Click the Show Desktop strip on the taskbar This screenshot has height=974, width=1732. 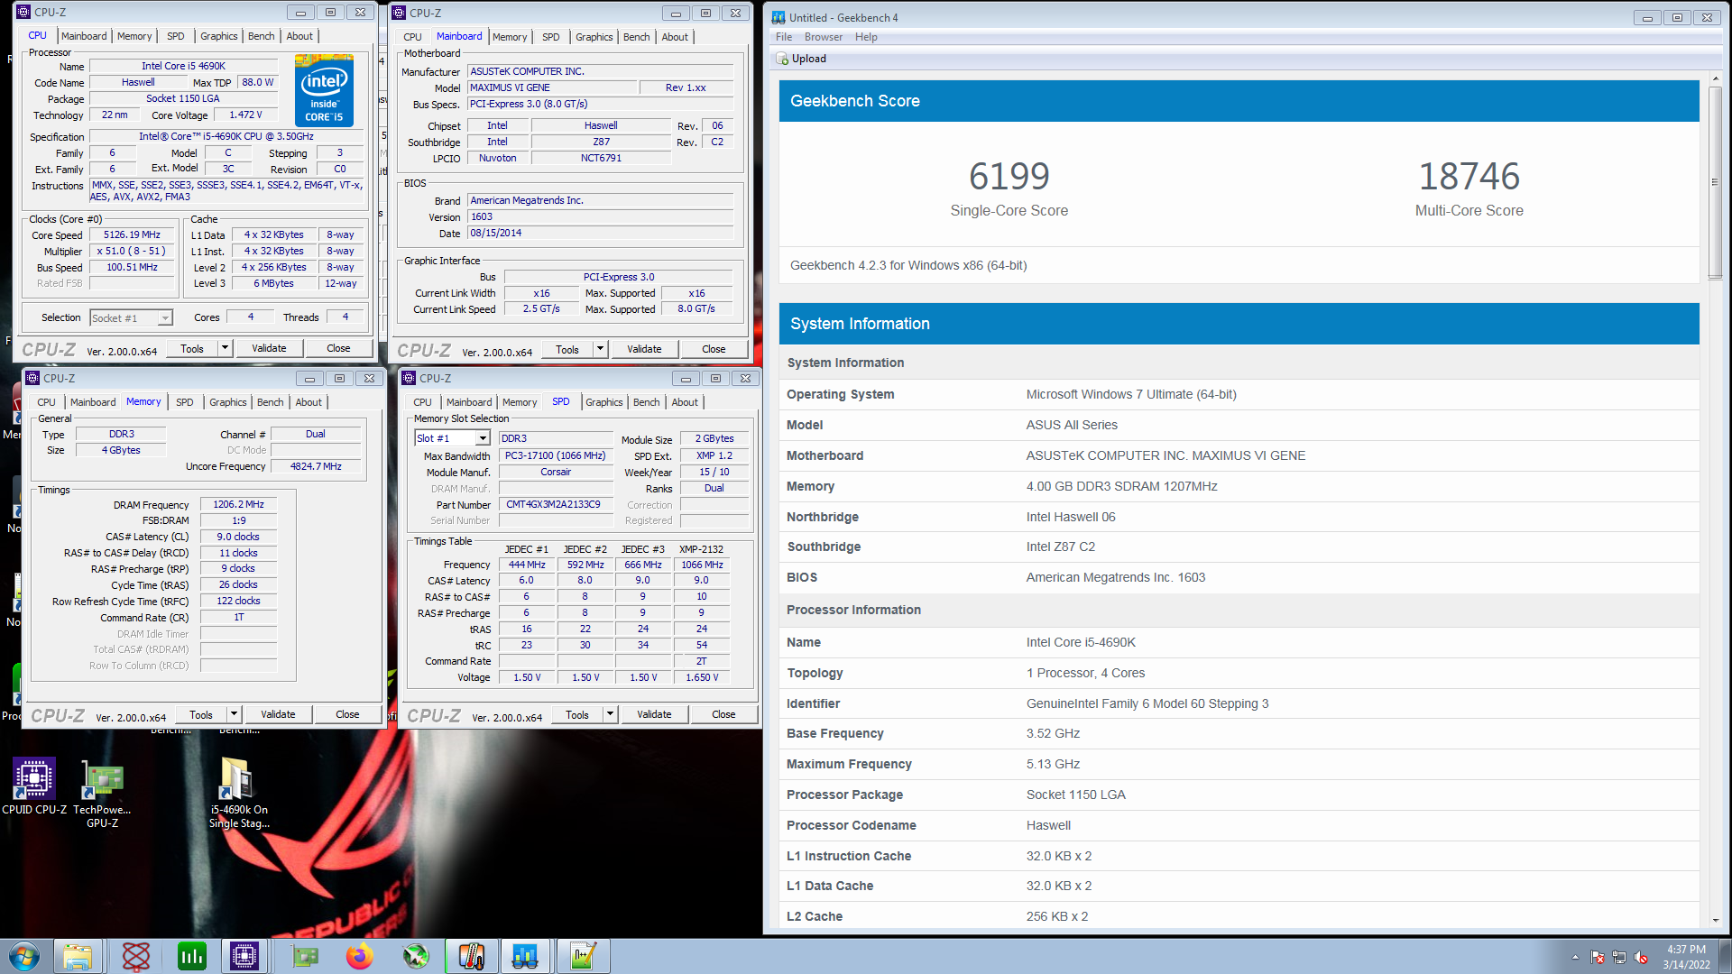click(1726, 956)
